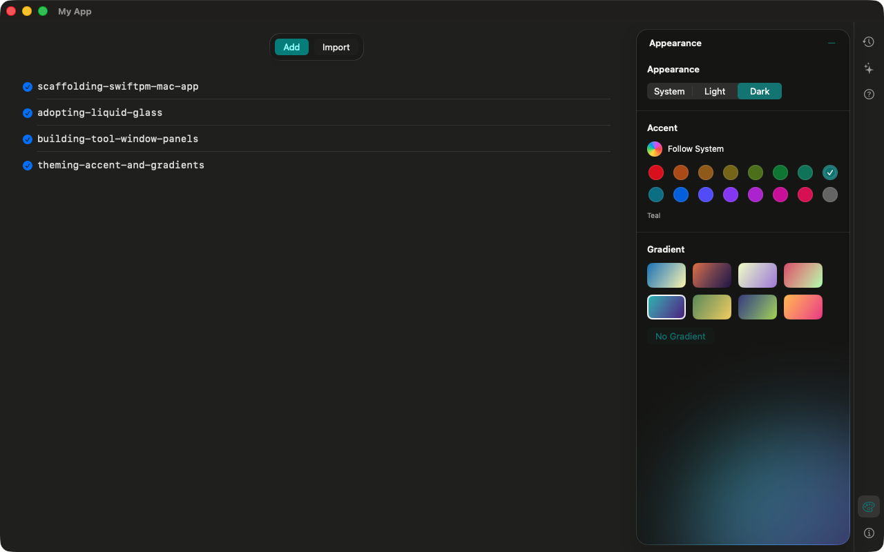Select the green-to-yellow gradient thumbnail
Image resolution: width=884 pixels, height=552 pixels.
(x=712, y=307)
